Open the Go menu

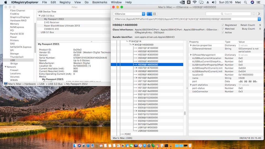pos(86,2)
